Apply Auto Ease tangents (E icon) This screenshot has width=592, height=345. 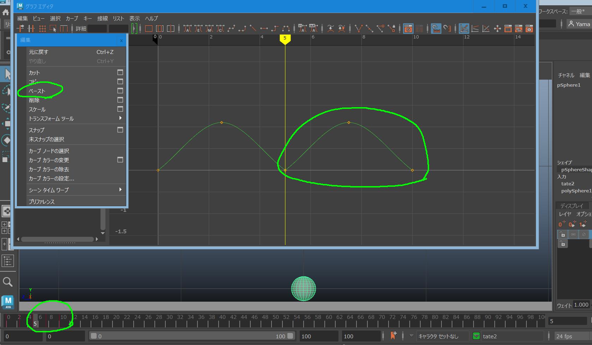(x=199, y=29)
